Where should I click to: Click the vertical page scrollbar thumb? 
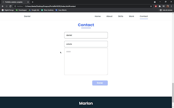[x=173, y=93]
